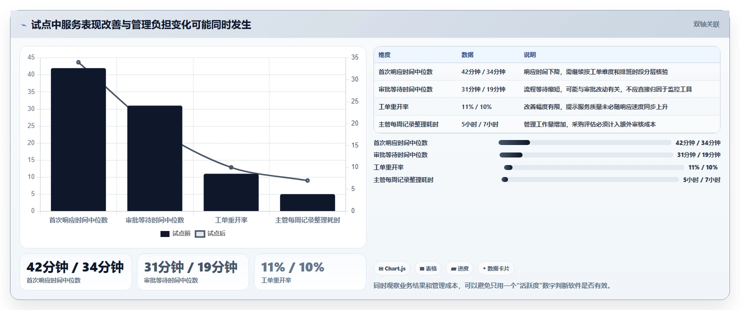Click the lightning icon beside the panel title

click(x=24, y=25)
